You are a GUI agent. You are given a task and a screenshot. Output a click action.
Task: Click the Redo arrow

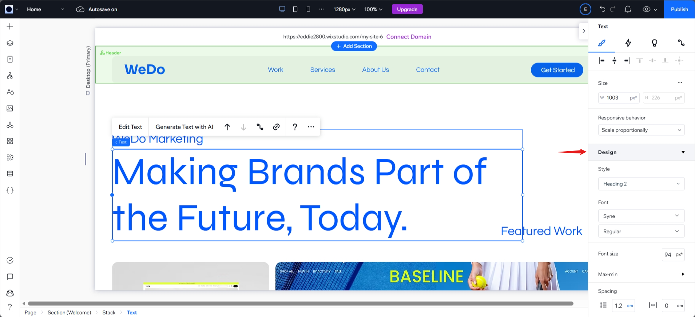point(613,9)
